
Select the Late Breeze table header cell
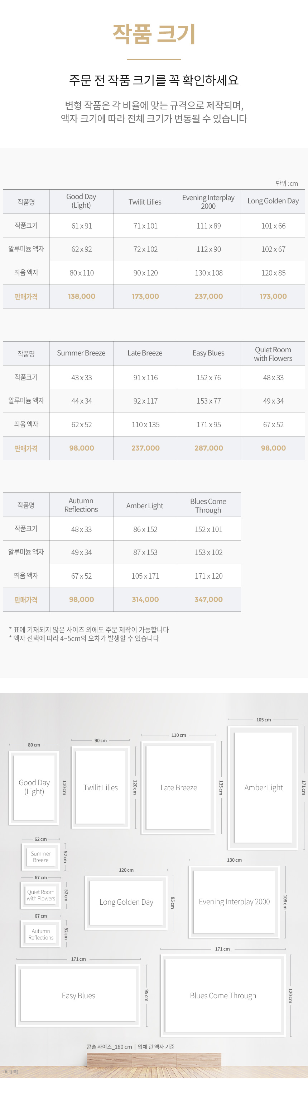[145, 353]
